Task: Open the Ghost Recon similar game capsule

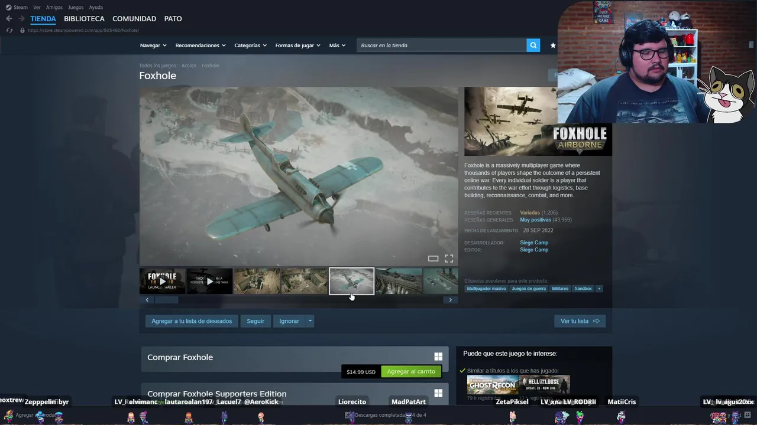Action: (x=492, y=385)
